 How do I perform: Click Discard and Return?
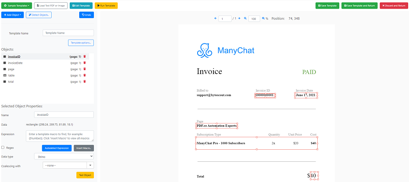tap(394, 6)
